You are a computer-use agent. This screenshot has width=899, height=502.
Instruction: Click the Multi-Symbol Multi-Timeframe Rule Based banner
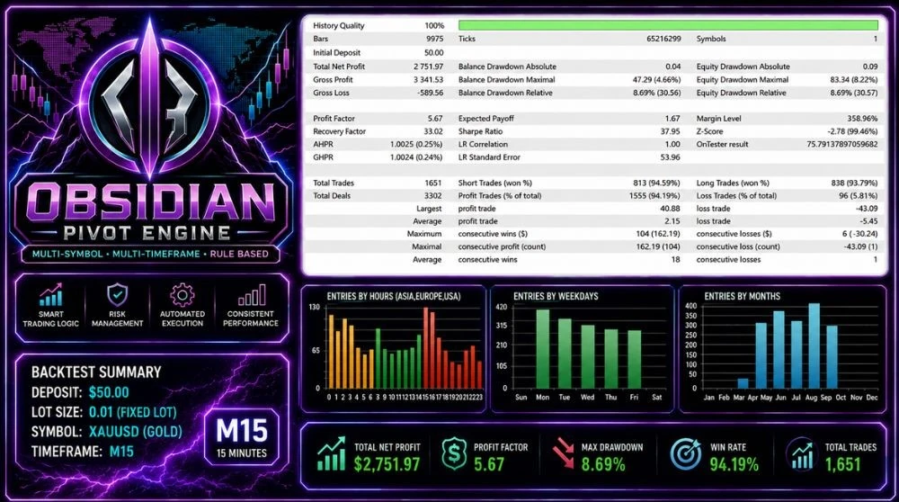pos(150,254)
